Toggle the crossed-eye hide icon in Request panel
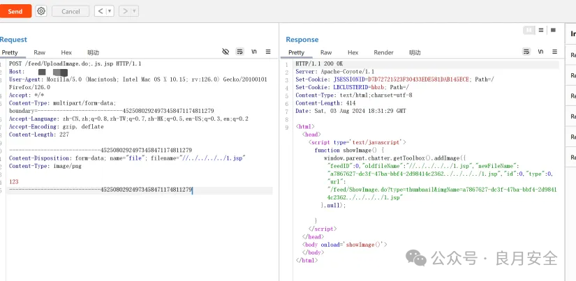576x281 pixels. [x=226, y=52]
